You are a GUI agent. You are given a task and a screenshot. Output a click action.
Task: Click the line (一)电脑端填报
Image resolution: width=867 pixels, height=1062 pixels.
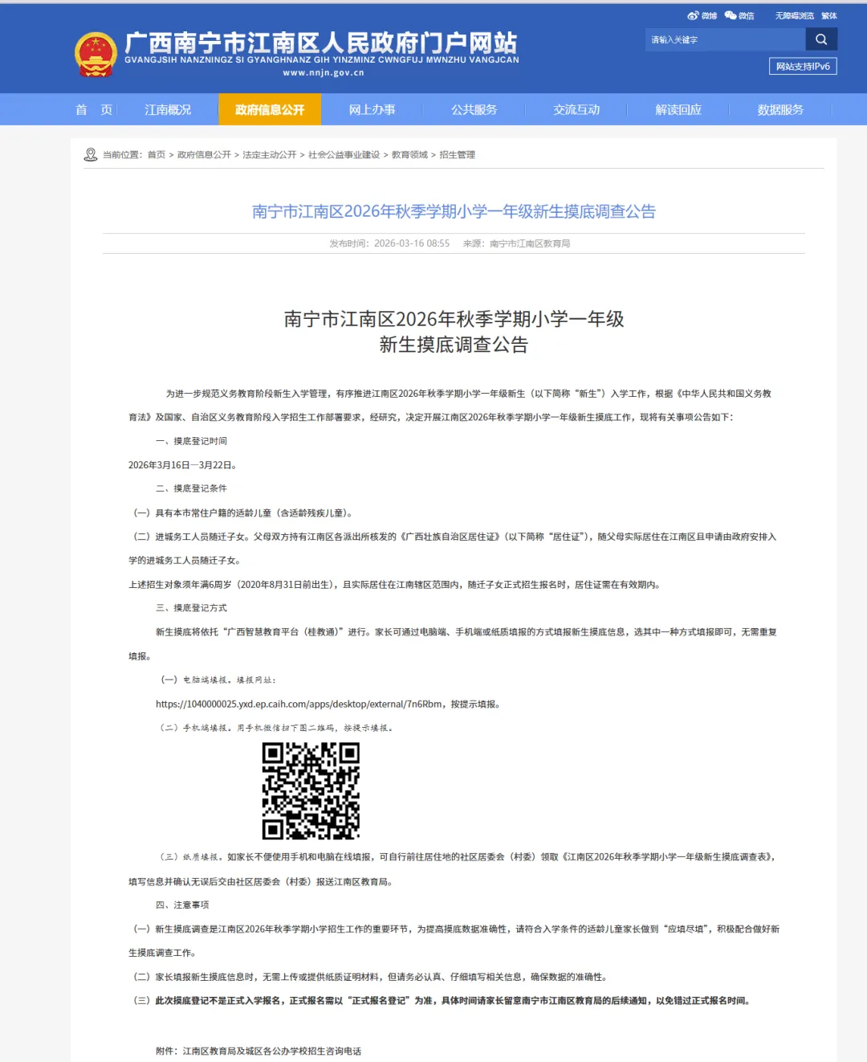[x=218, y=680]
